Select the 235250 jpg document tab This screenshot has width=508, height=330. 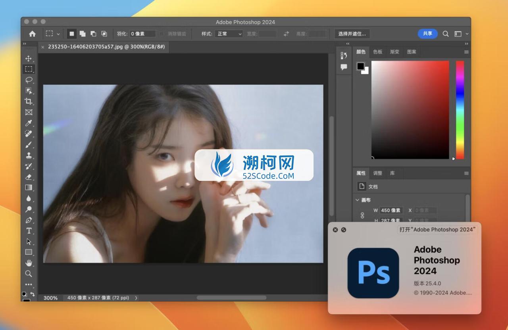(106, 47)
